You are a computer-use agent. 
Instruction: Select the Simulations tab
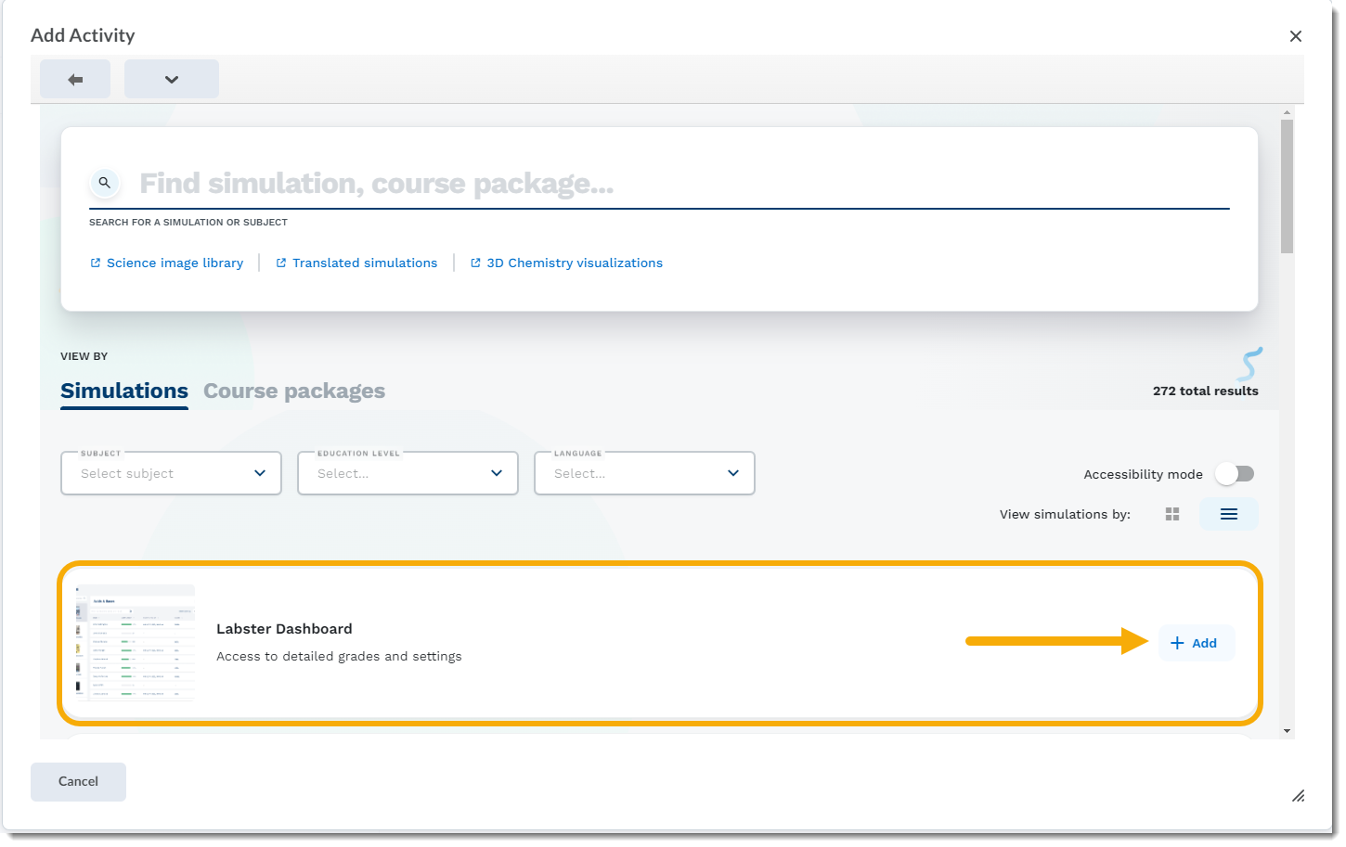point(123,391)
